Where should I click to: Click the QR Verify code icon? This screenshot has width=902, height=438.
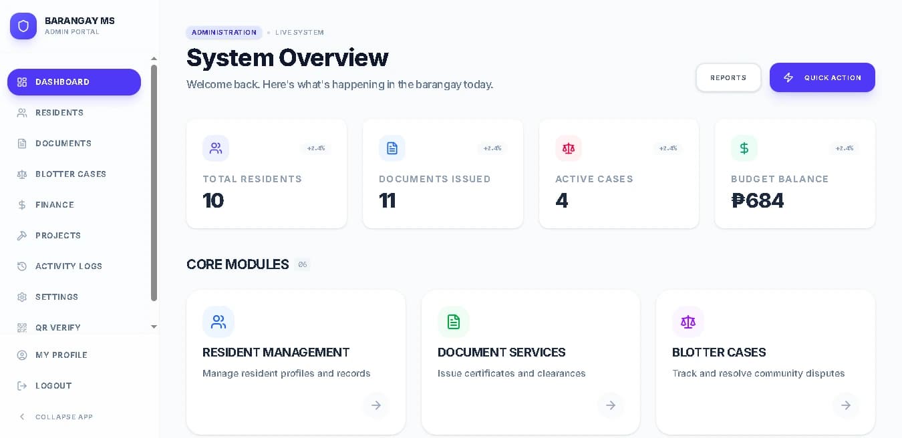click(22, 328)
